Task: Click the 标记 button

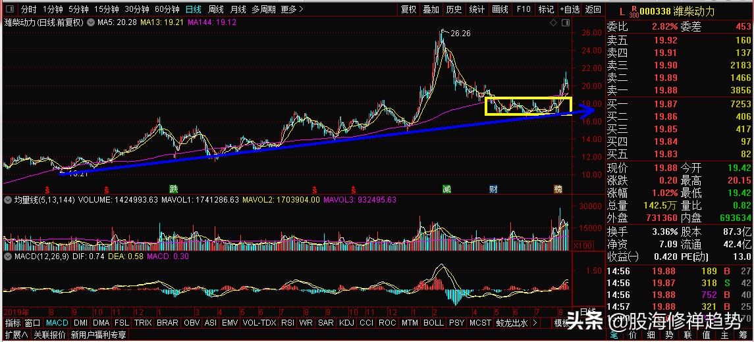Action: 546,9
